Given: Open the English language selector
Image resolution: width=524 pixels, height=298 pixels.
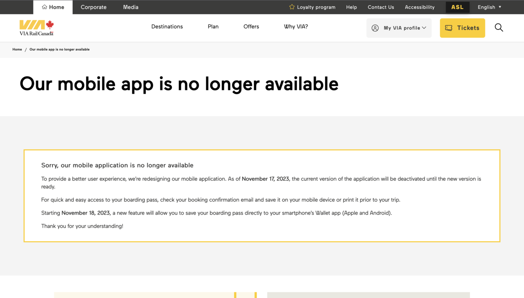Looking at the screenshot, I should tap(490, 7).
